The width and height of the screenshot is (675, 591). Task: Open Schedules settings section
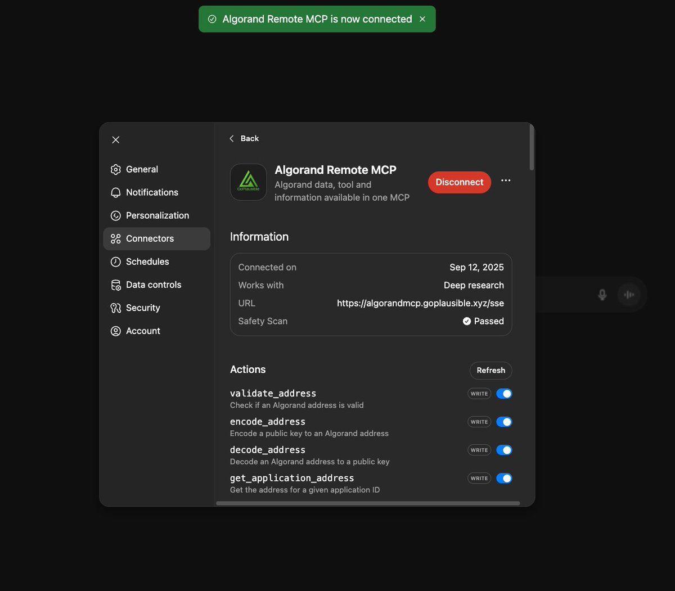pos(157,261)
